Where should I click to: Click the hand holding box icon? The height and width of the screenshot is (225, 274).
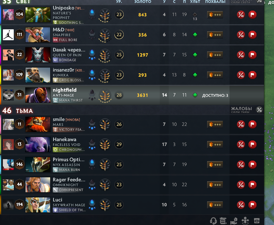(234, 221)
